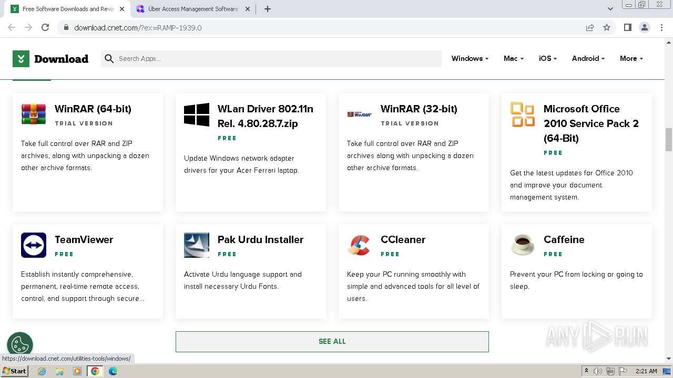Image resolution: width=673 pixels, height=378 pixels.
Task: Expand the More dropdown menu
Action: (x=631, y=58)
